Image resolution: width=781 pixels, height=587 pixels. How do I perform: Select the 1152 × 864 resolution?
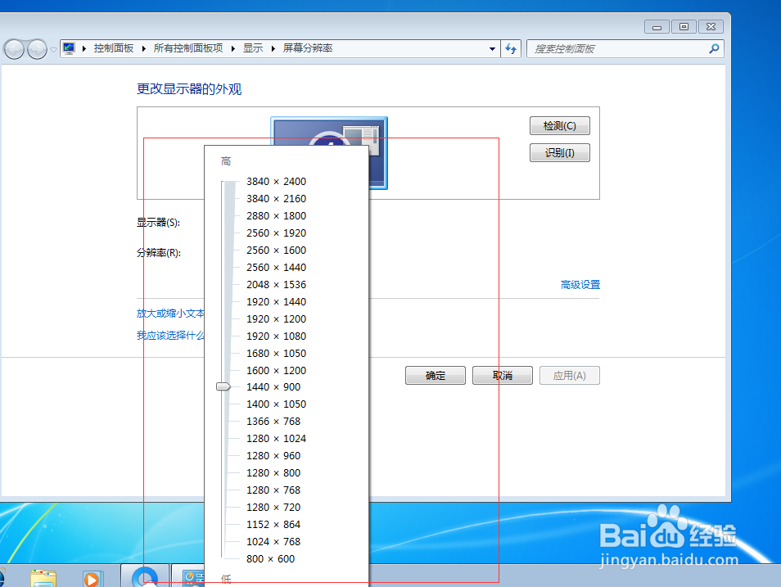coord(273,524)
